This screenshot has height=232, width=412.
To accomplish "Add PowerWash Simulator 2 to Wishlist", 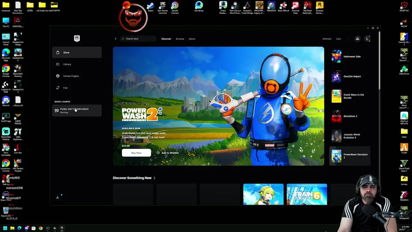I will pos(168,153).
